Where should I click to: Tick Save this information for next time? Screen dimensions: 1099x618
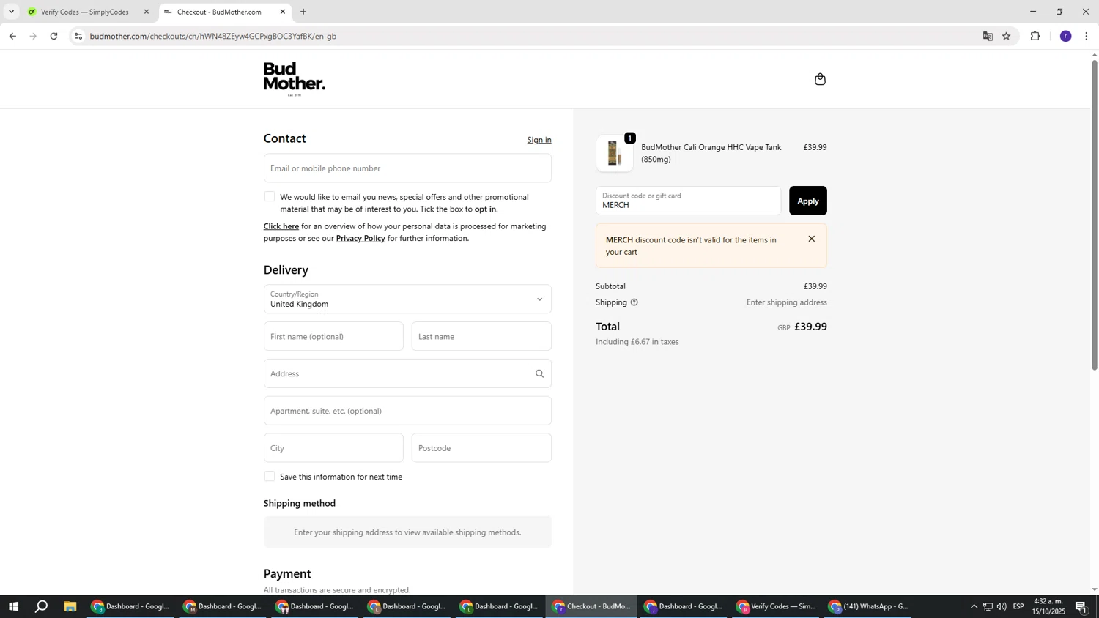270,477
